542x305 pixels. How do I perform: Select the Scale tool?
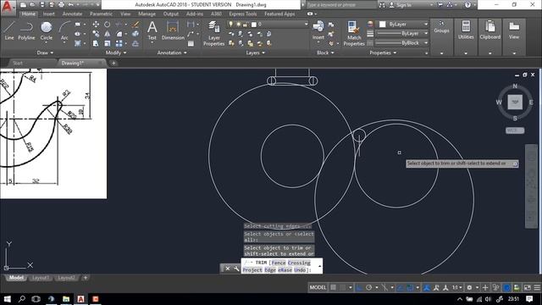coord(108,43)
